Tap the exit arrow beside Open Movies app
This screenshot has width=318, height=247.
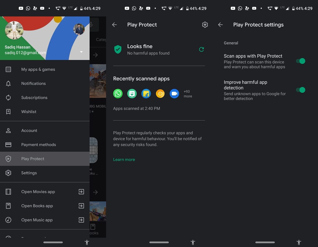point(81,192)
